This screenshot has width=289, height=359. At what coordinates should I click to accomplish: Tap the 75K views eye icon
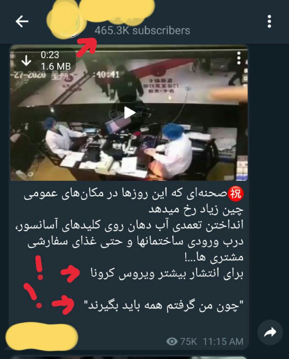click(x=172, y=341)
